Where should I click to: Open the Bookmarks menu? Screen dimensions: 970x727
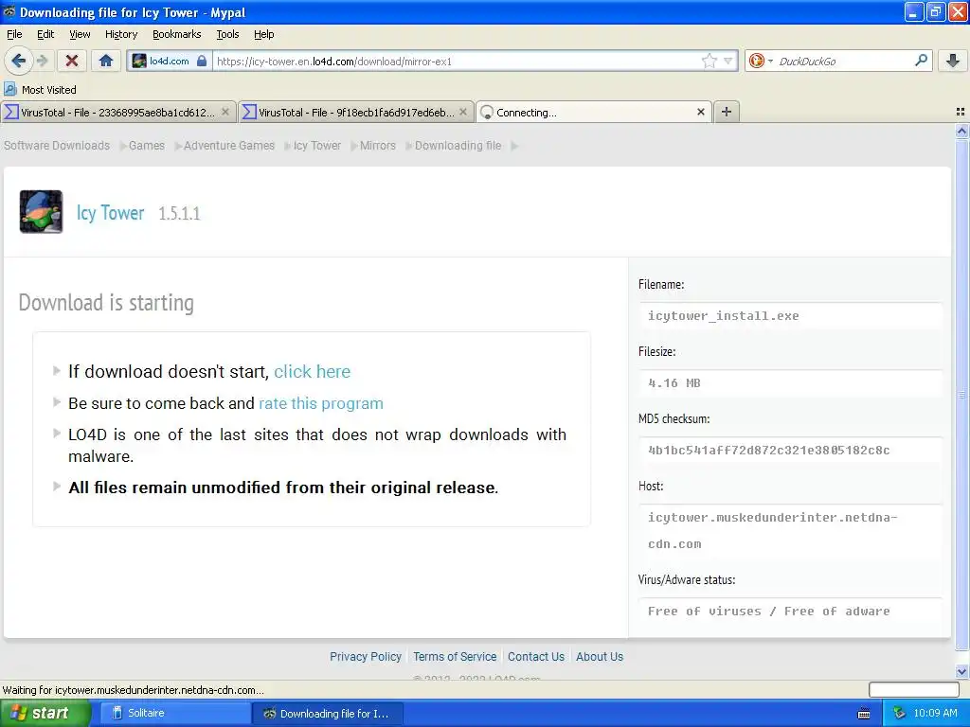point(177,34)
